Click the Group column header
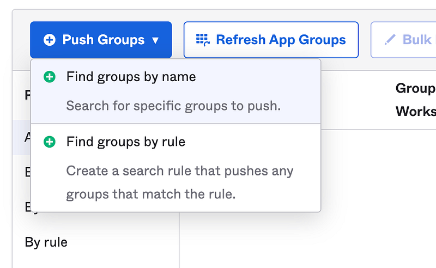 pos(415,88)
